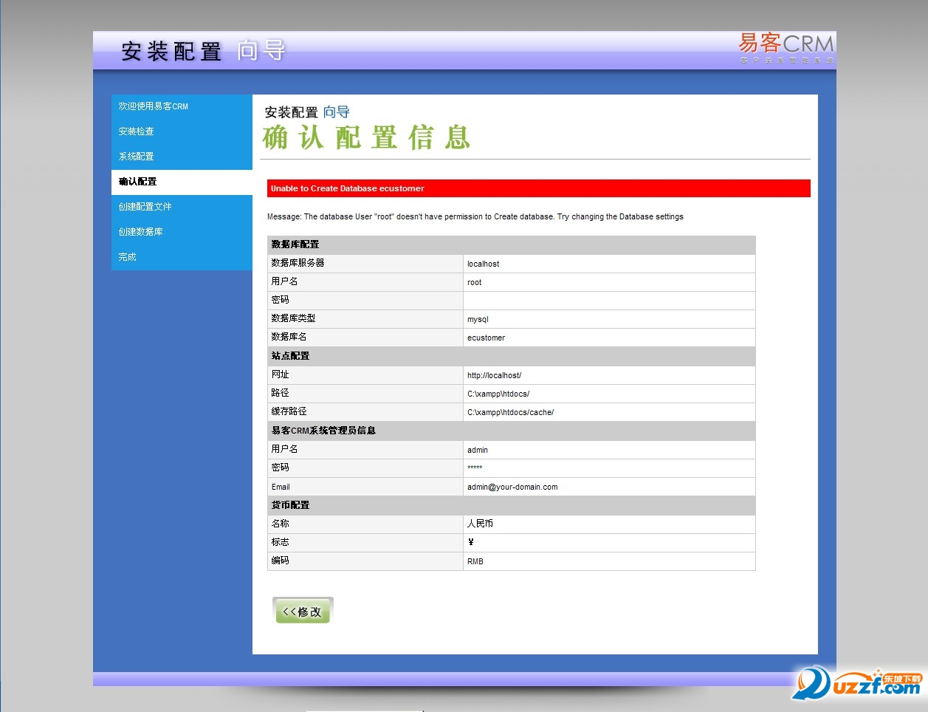Open the 欢迎使用易客CRM step in sidebar
The image size is (928, 712).
pos(182,106)
